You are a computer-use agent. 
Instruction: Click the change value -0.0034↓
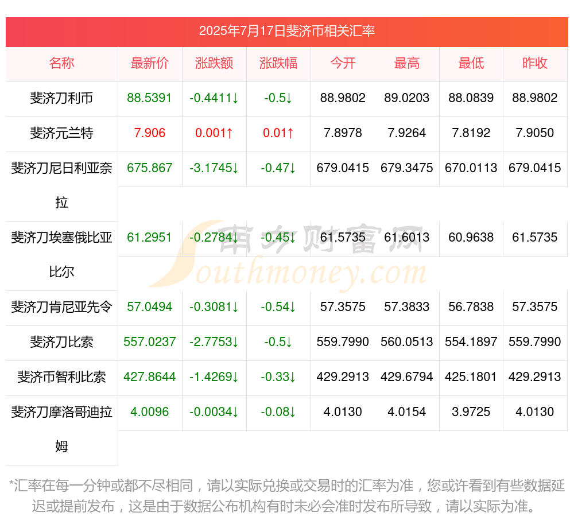coord(214,412)
